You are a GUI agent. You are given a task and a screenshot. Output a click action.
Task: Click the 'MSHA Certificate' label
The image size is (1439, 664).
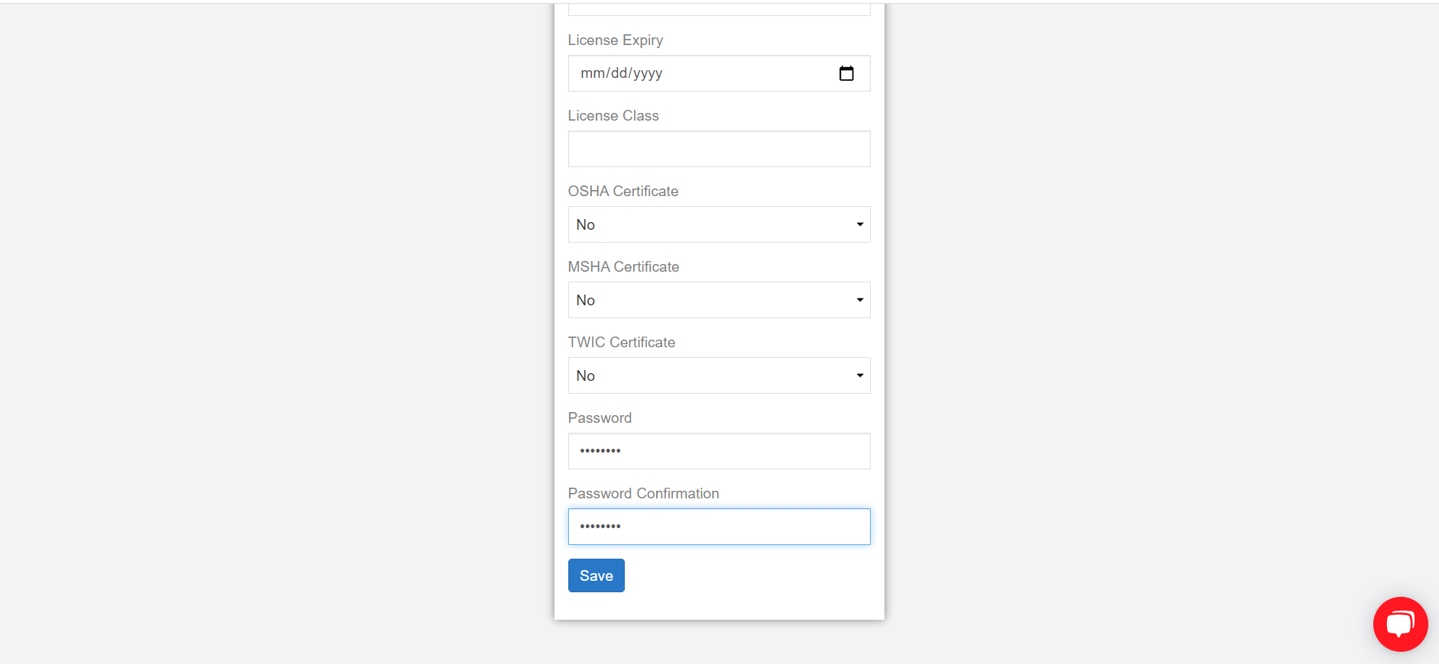(623, 267)
